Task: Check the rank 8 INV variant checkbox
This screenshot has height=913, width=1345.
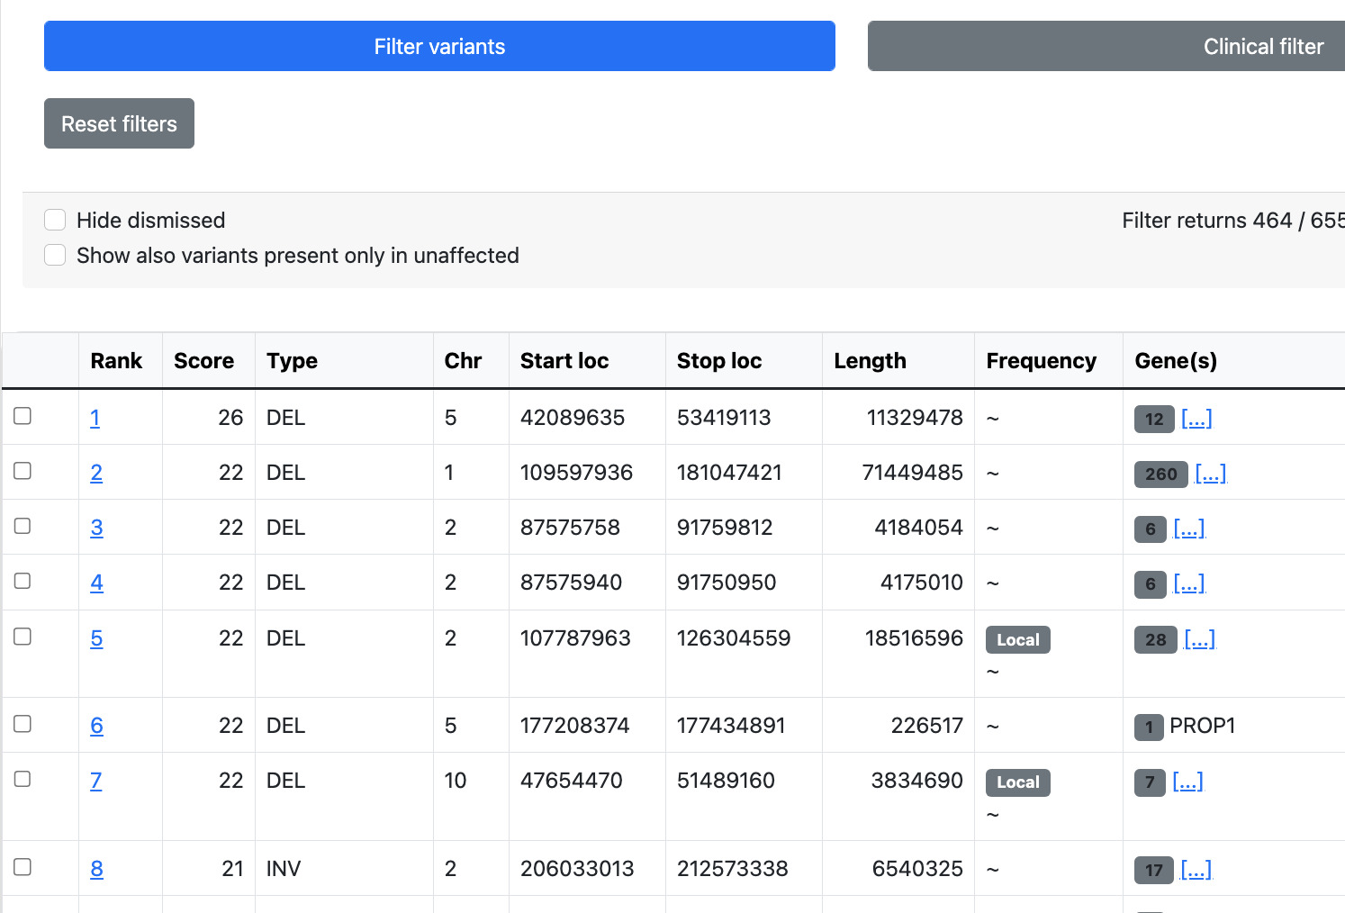Action: 23,866
